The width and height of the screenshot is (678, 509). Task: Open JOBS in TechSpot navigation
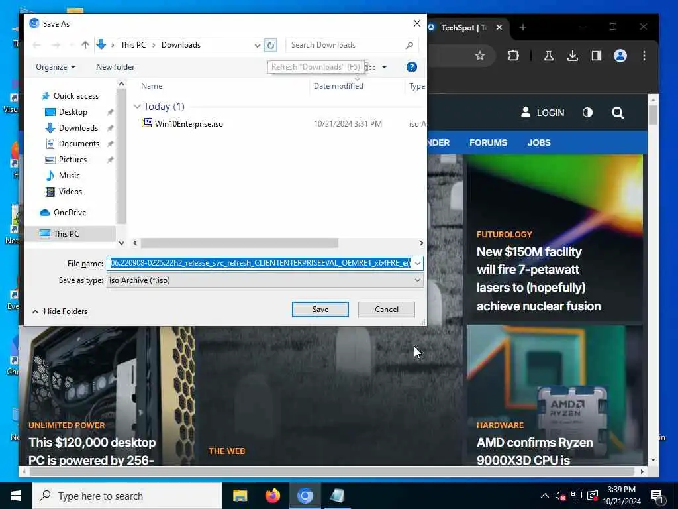pyautogui.click(x=539, y=142)
